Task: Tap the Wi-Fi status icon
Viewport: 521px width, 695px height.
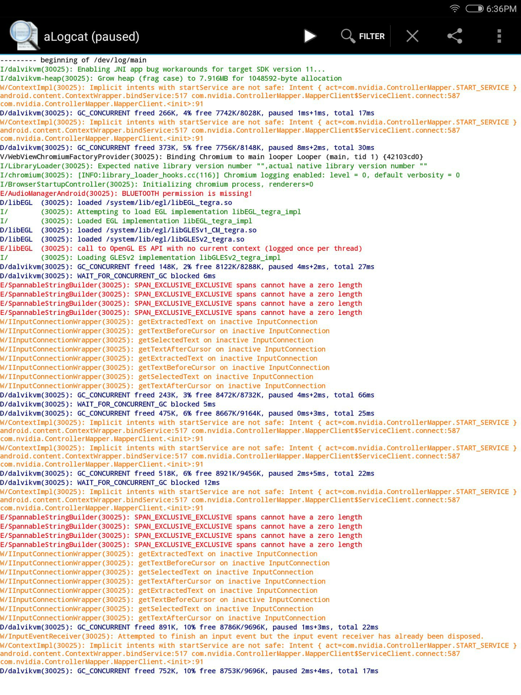Action: point(455,8)
